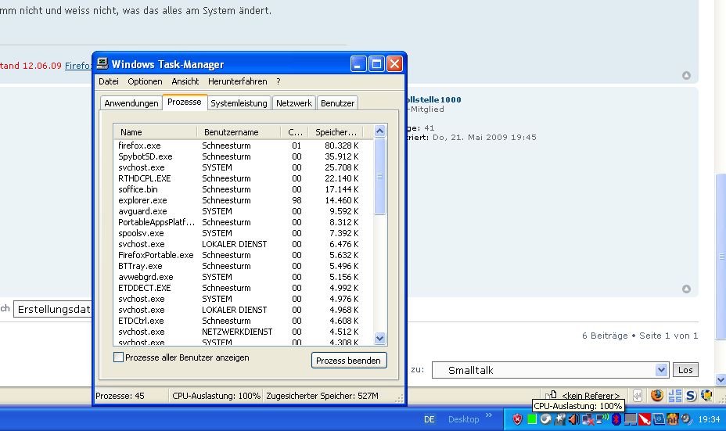Click the Bluetooth icon in system tray

[x=616, y=419]
